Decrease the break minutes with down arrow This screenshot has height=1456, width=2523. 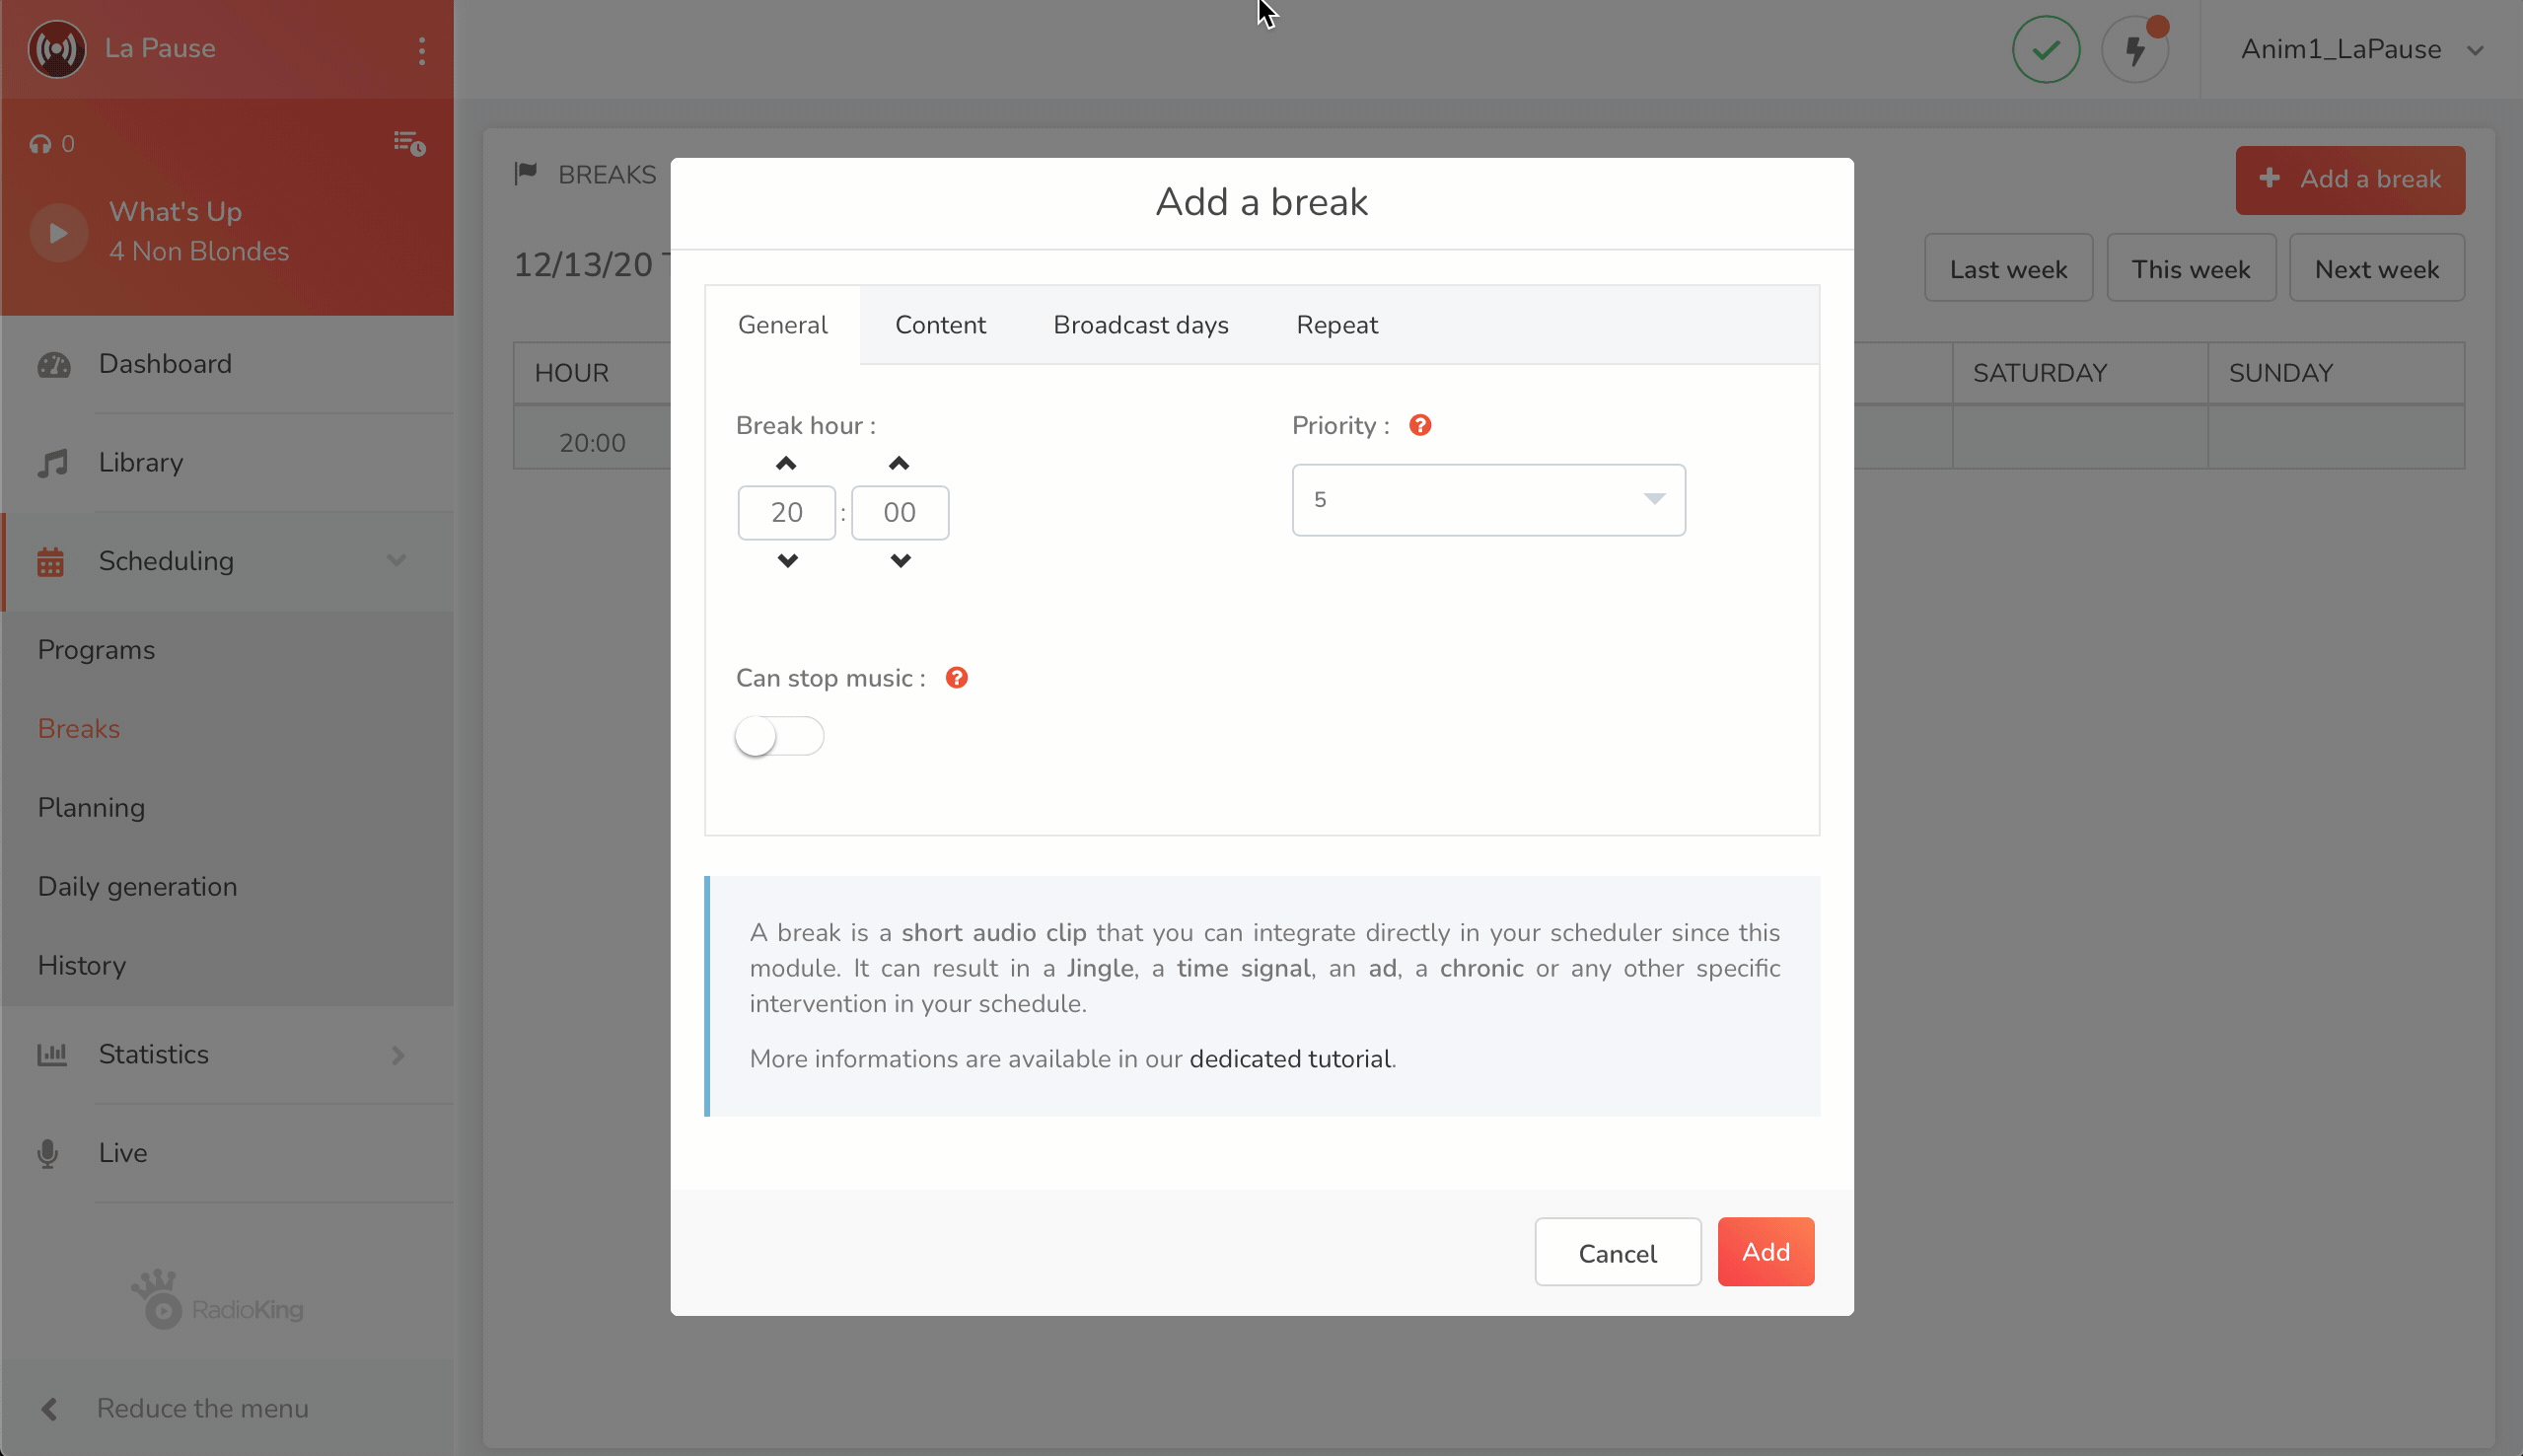pos(900,561)
